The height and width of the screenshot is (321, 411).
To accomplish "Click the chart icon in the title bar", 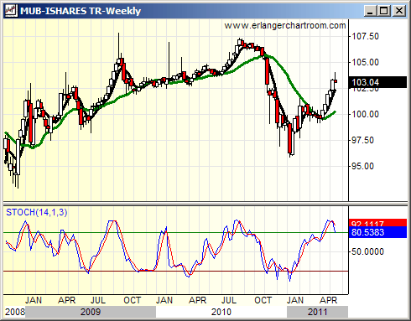I will pyautogui.click(x=11, y=11).
